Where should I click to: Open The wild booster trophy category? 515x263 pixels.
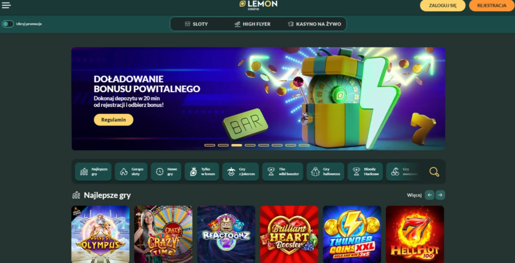coord(283,172)
